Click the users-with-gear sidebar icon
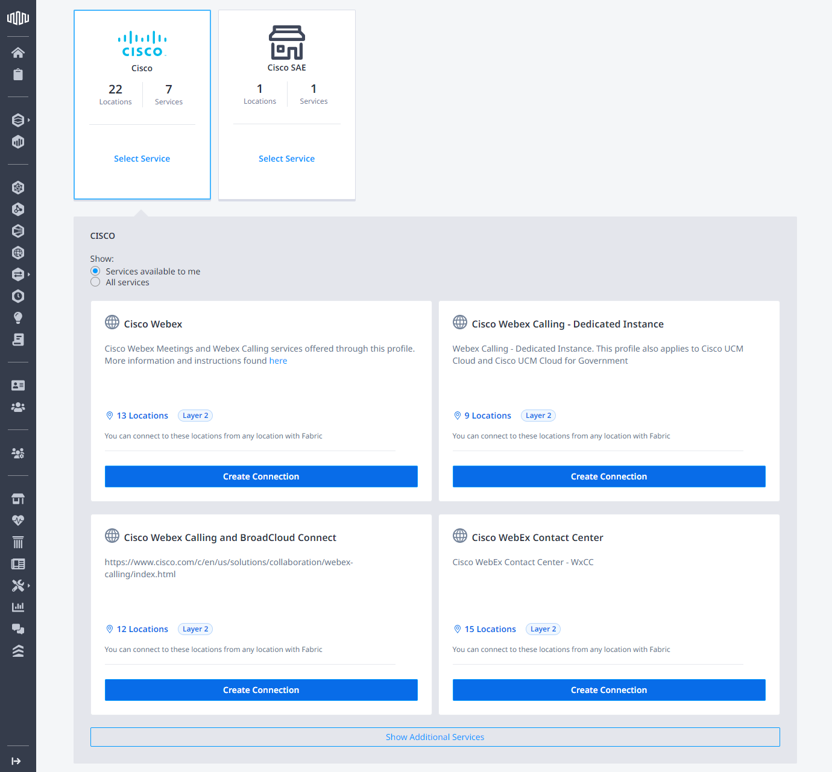Screen dimensions: 832x772 coord(18,453)
